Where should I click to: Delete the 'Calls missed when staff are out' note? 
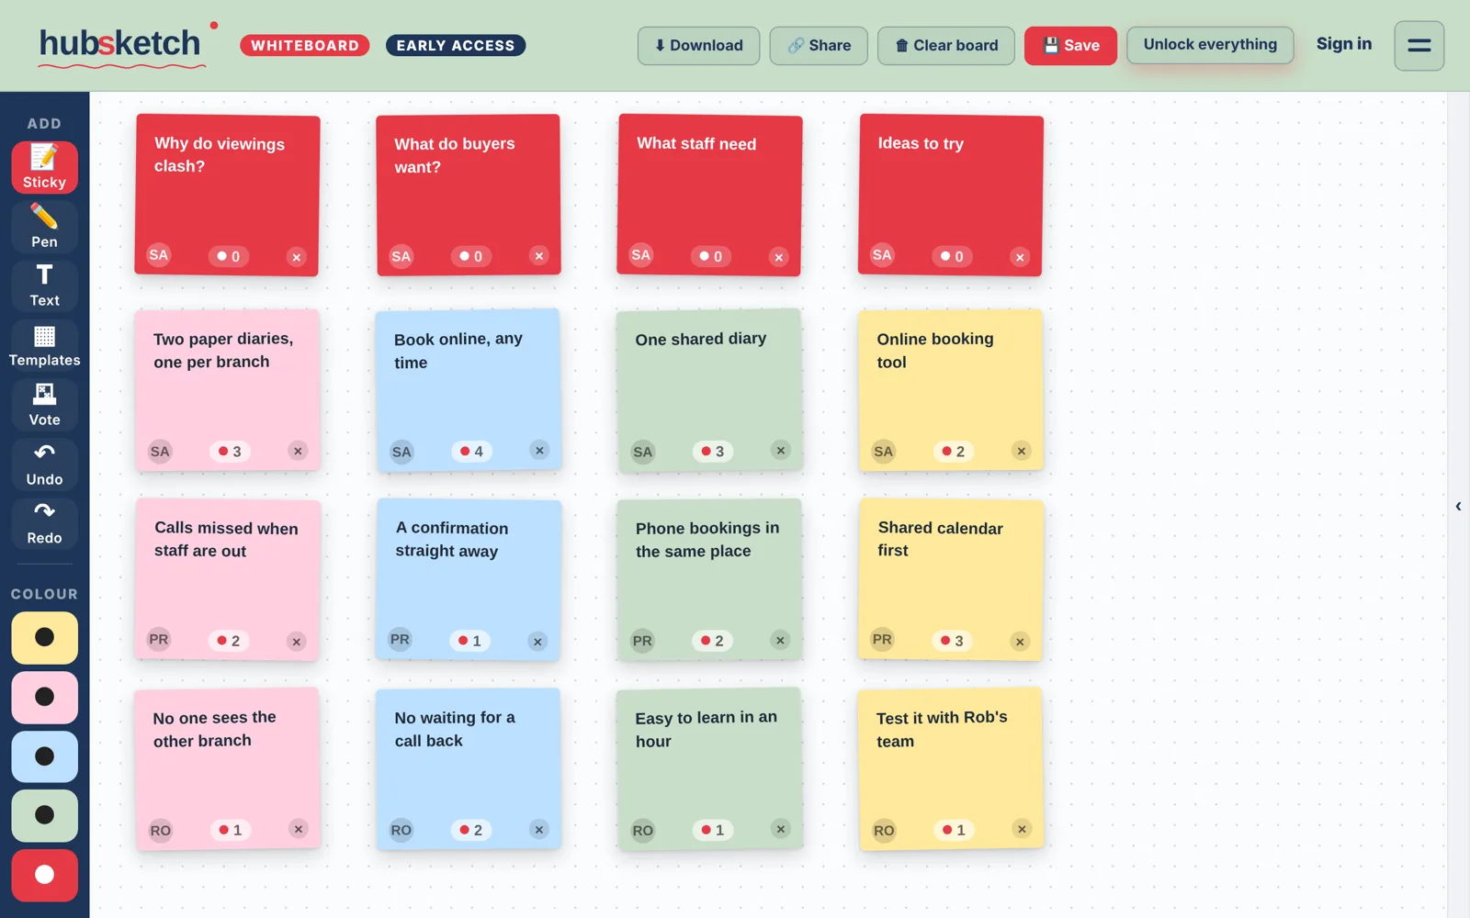click(x=296, y=642)
